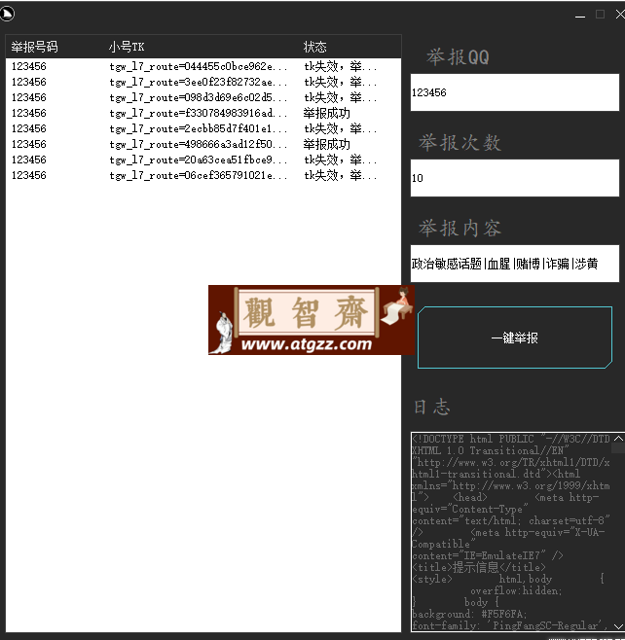Screen dimensions: 625x640
Task: Click tk失效 status in the 044455c0bce962e row
Action: (340, 66)
